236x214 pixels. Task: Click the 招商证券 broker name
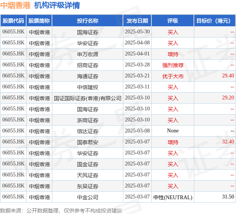88,65
